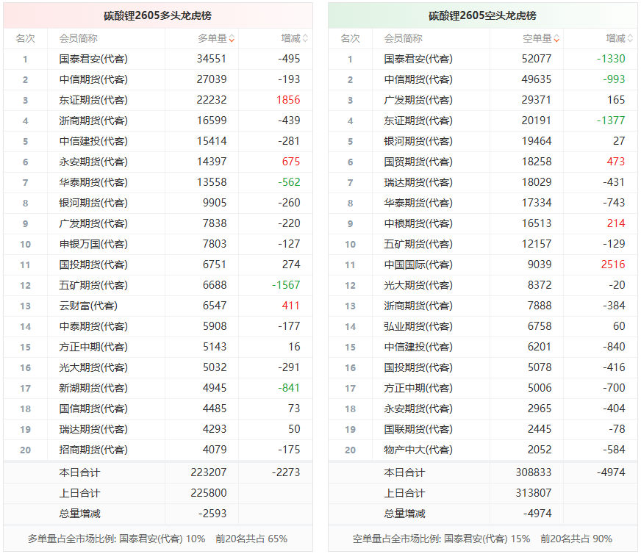Click the red value 473
This screenshot has width=641, height=554.
[616, 162]
